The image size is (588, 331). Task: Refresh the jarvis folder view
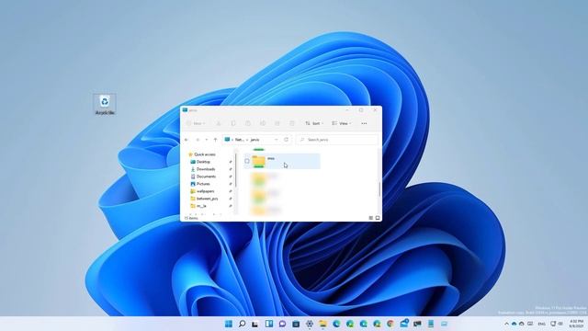(286, 140)
